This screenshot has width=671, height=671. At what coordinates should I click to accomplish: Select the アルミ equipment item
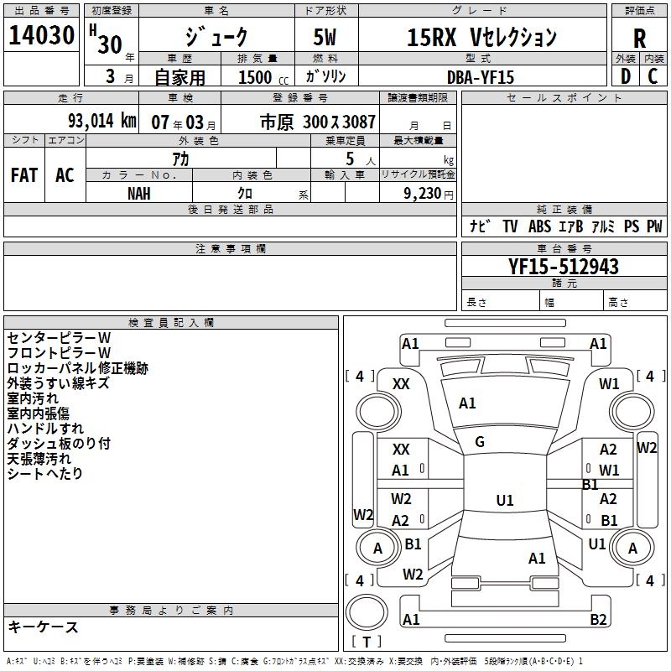(603, 226)
